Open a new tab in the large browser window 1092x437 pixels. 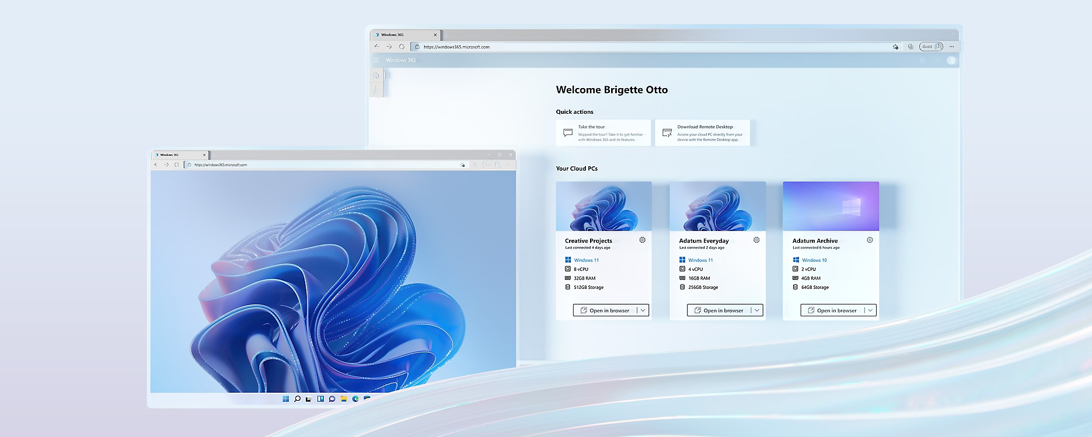click(446, 35)
